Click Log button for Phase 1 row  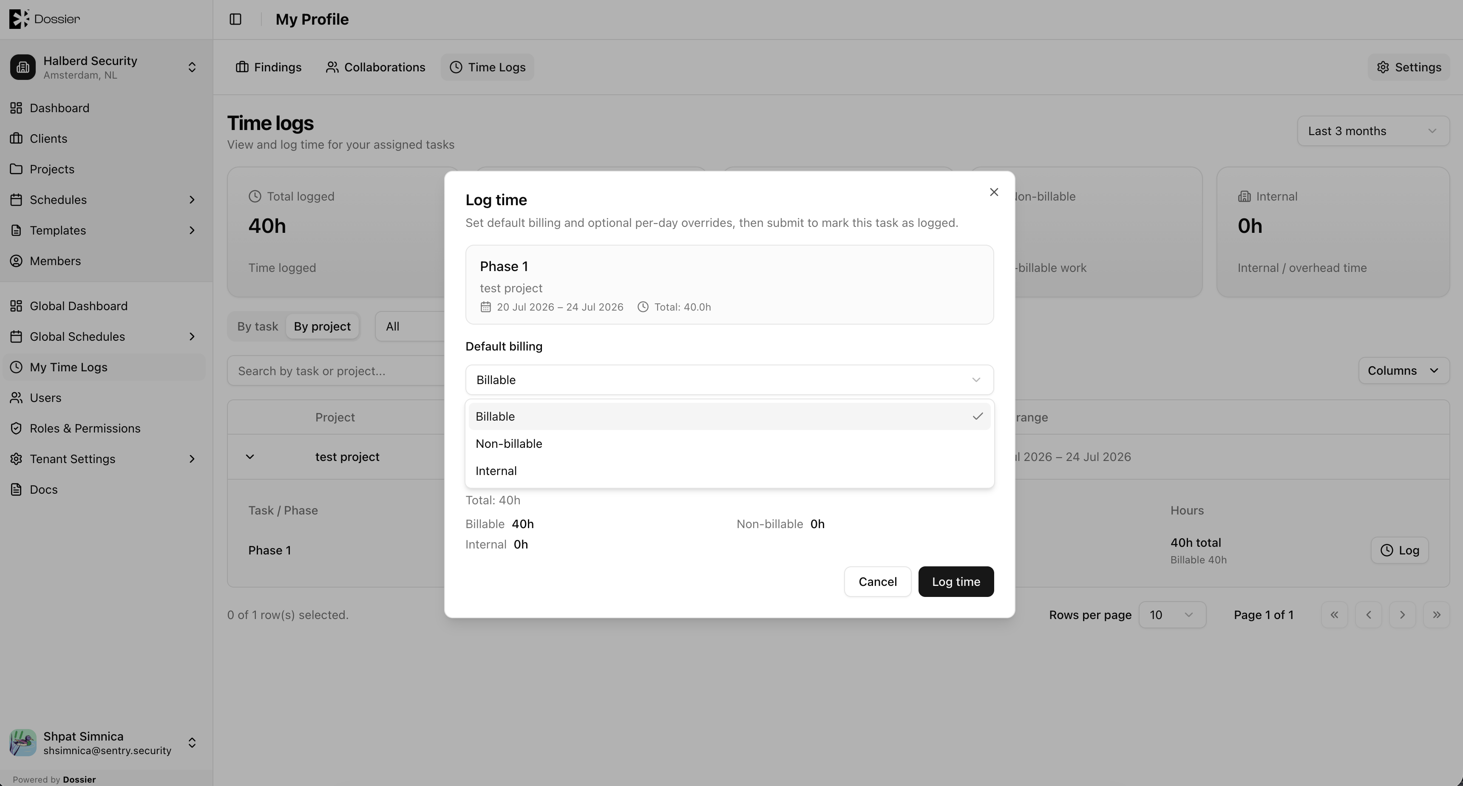point(1399,551)
